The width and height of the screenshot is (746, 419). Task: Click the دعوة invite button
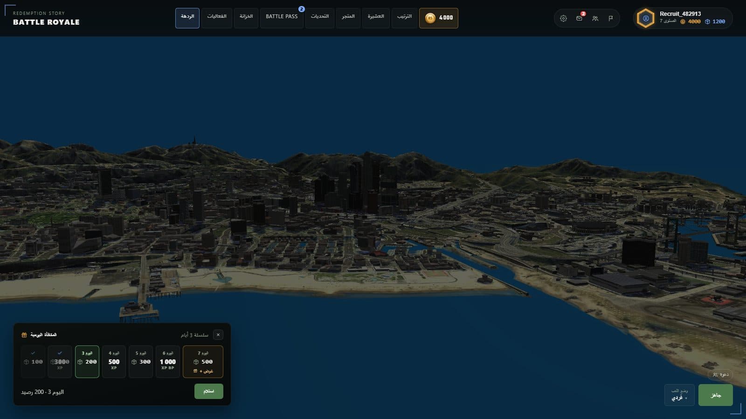[720, 374]
